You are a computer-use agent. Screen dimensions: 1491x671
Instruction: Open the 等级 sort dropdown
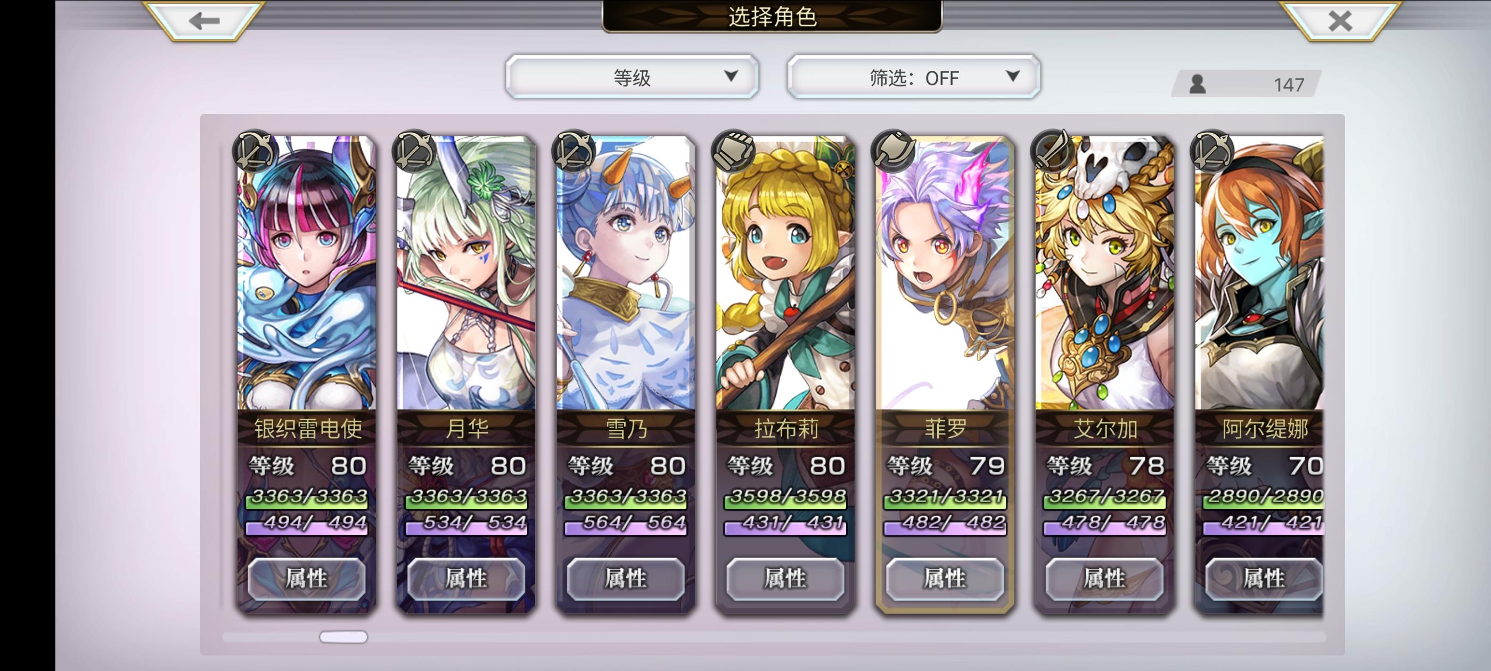tap(632, 77)
